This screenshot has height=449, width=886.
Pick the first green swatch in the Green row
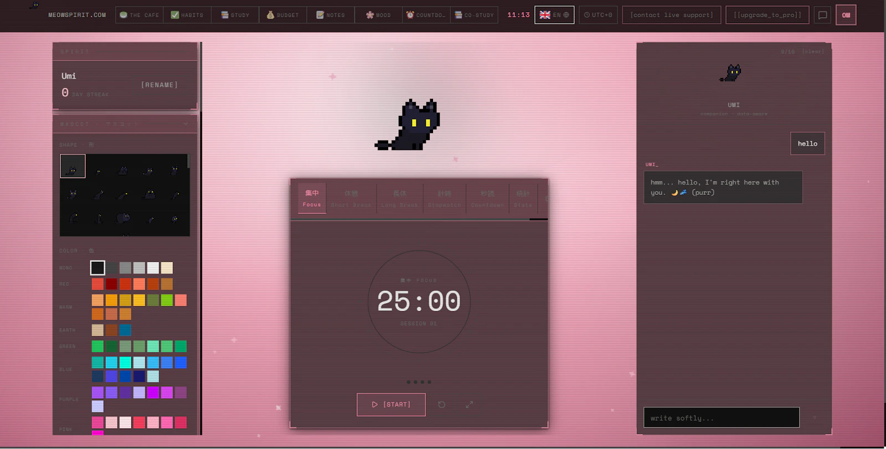click(97, 347)
